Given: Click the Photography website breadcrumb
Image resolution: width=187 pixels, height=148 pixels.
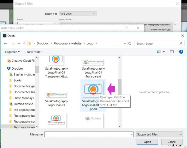Looking at the screenshot, I should coord(67,44).
